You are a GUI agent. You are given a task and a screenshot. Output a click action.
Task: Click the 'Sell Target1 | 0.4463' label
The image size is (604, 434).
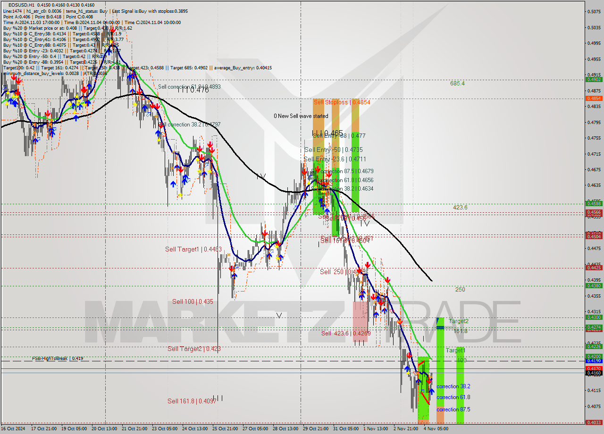(x=193, y=249)
